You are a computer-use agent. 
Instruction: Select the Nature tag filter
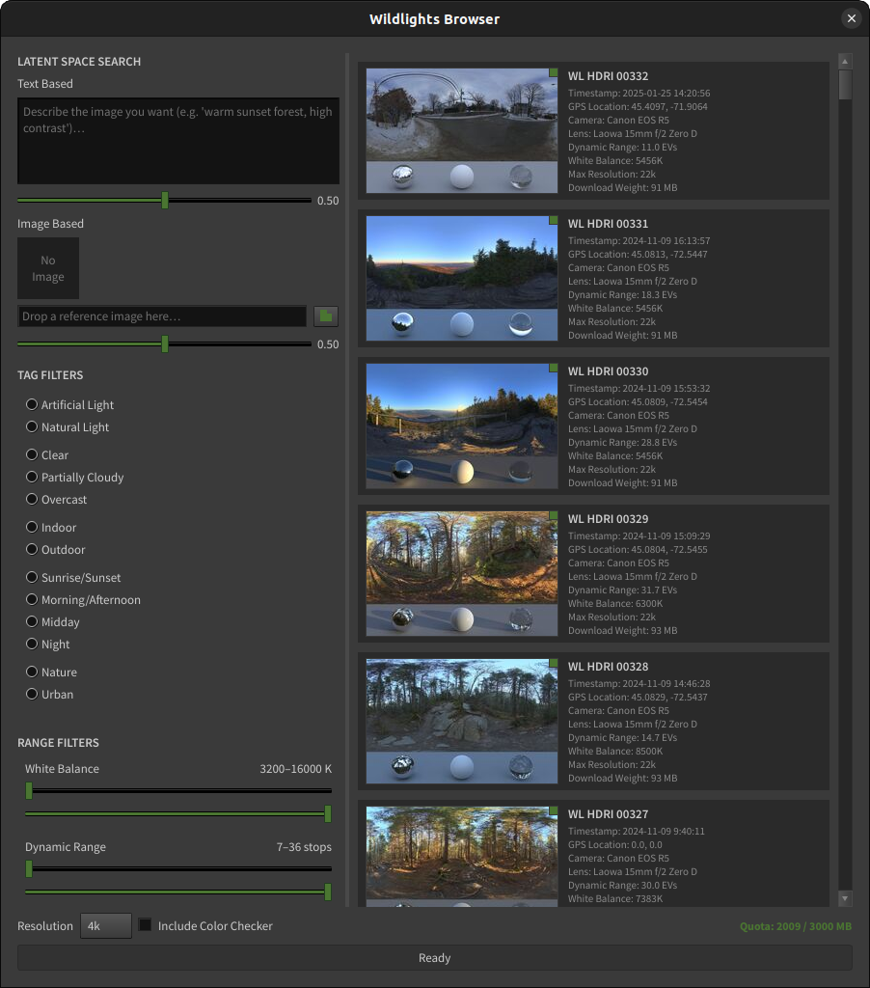click(52, 672)
